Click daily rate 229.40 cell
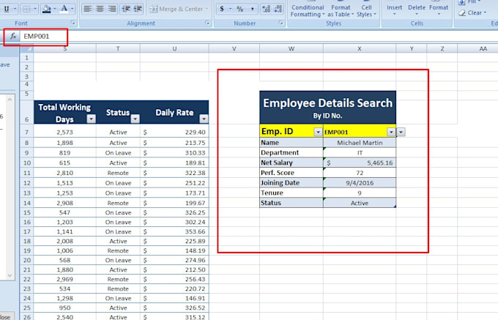498x320 pixels. click(x=174, y=132)
